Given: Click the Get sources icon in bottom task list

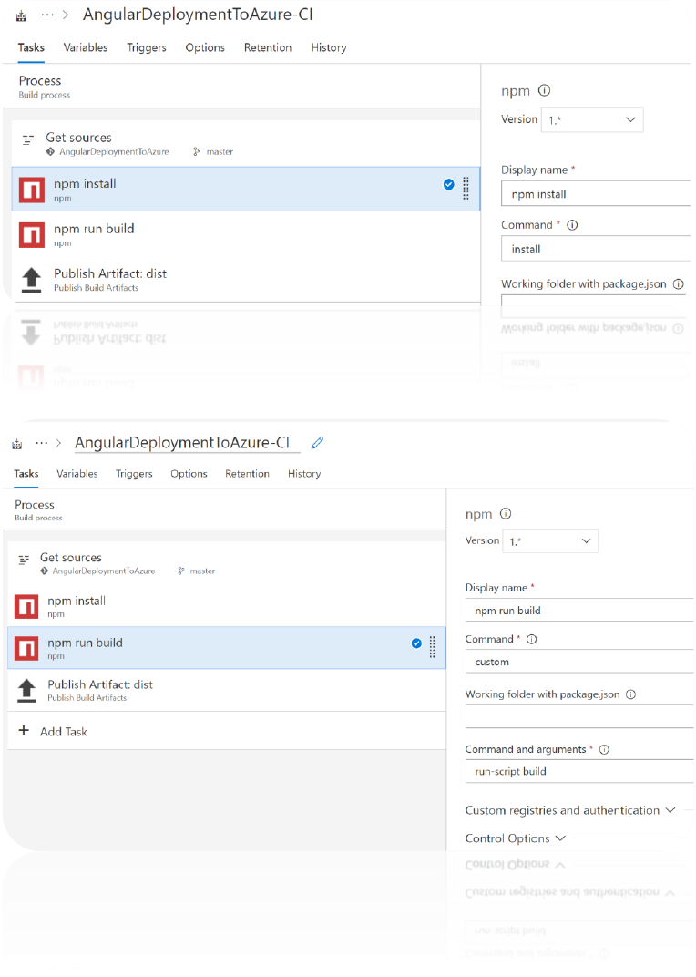Looking at the screenshot, I should 24,559.
